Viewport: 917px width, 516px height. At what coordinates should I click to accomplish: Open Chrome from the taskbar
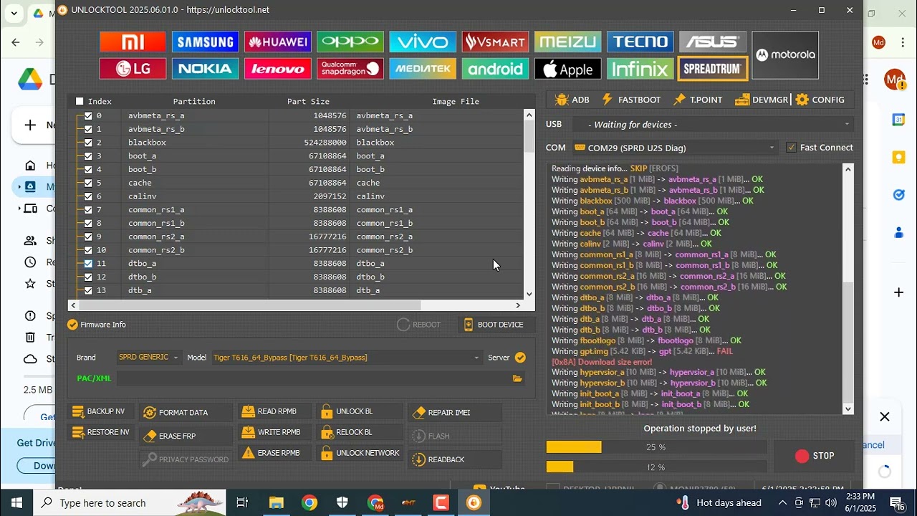click(x=309, y=503)
